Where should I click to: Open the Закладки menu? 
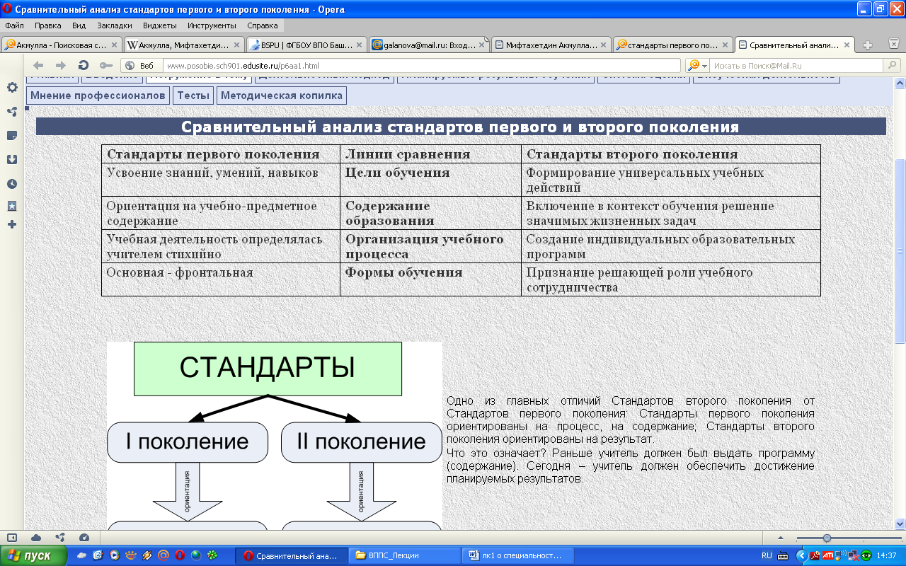[x=114, y=25]
